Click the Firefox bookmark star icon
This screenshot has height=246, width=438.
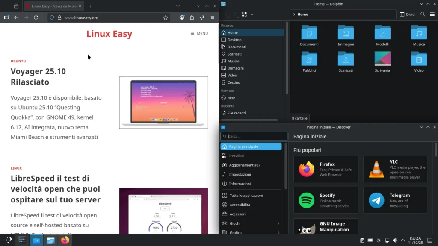coord(166,18)
